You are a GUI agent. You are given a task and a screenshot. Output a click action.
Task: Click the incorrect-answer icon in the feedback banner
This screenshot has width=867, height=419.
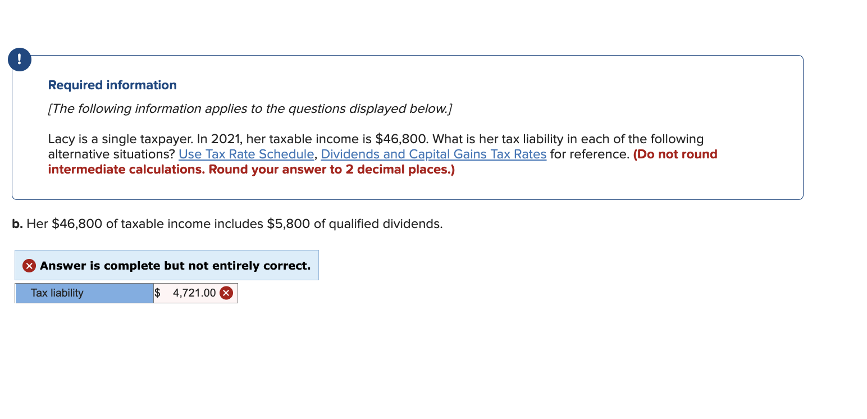(x=29, y=265)
